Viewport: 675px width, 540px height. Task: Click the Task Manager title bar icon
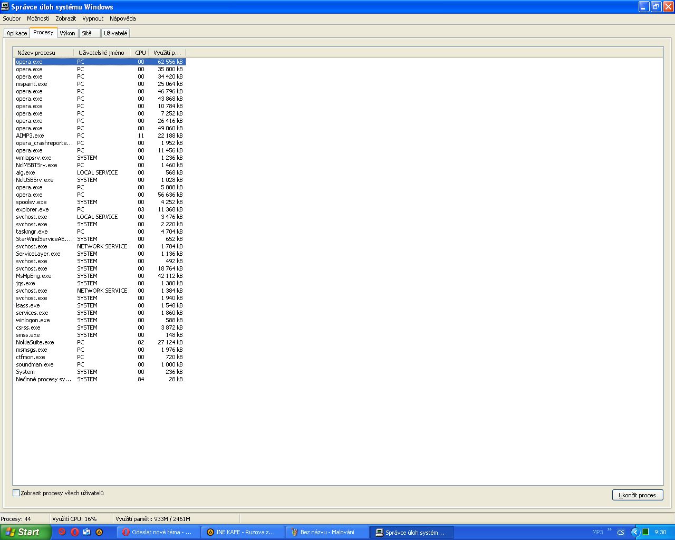[5, 7]
